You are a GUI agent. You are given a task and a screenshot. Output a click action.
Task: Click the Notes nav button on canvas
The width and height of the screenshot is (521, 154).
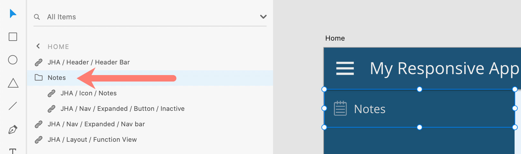tap(369, 109)
